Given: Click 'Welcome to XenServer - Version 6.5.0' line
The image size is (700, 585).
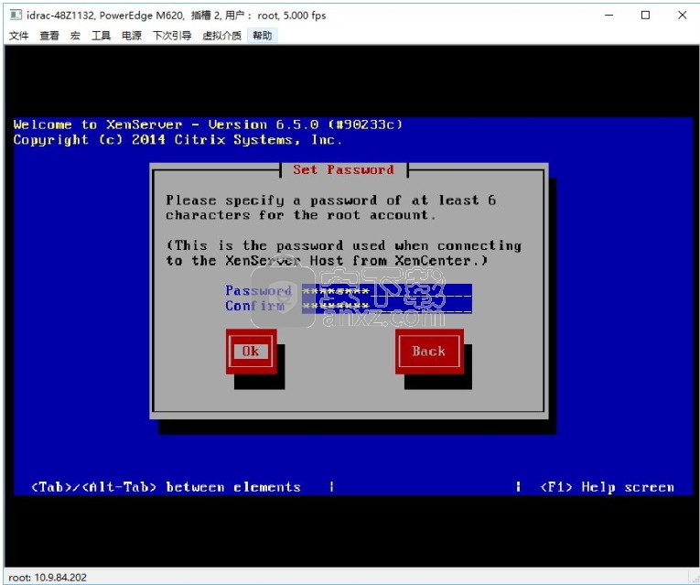Looking at the screenshot, I should click(x=208, y=125).
